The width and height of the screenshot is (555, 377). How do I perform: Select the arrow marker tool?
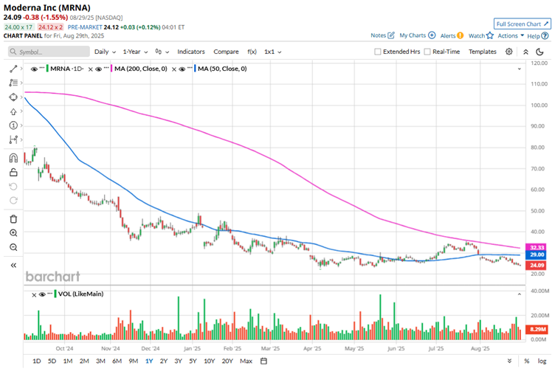click(x=13, y=111)
